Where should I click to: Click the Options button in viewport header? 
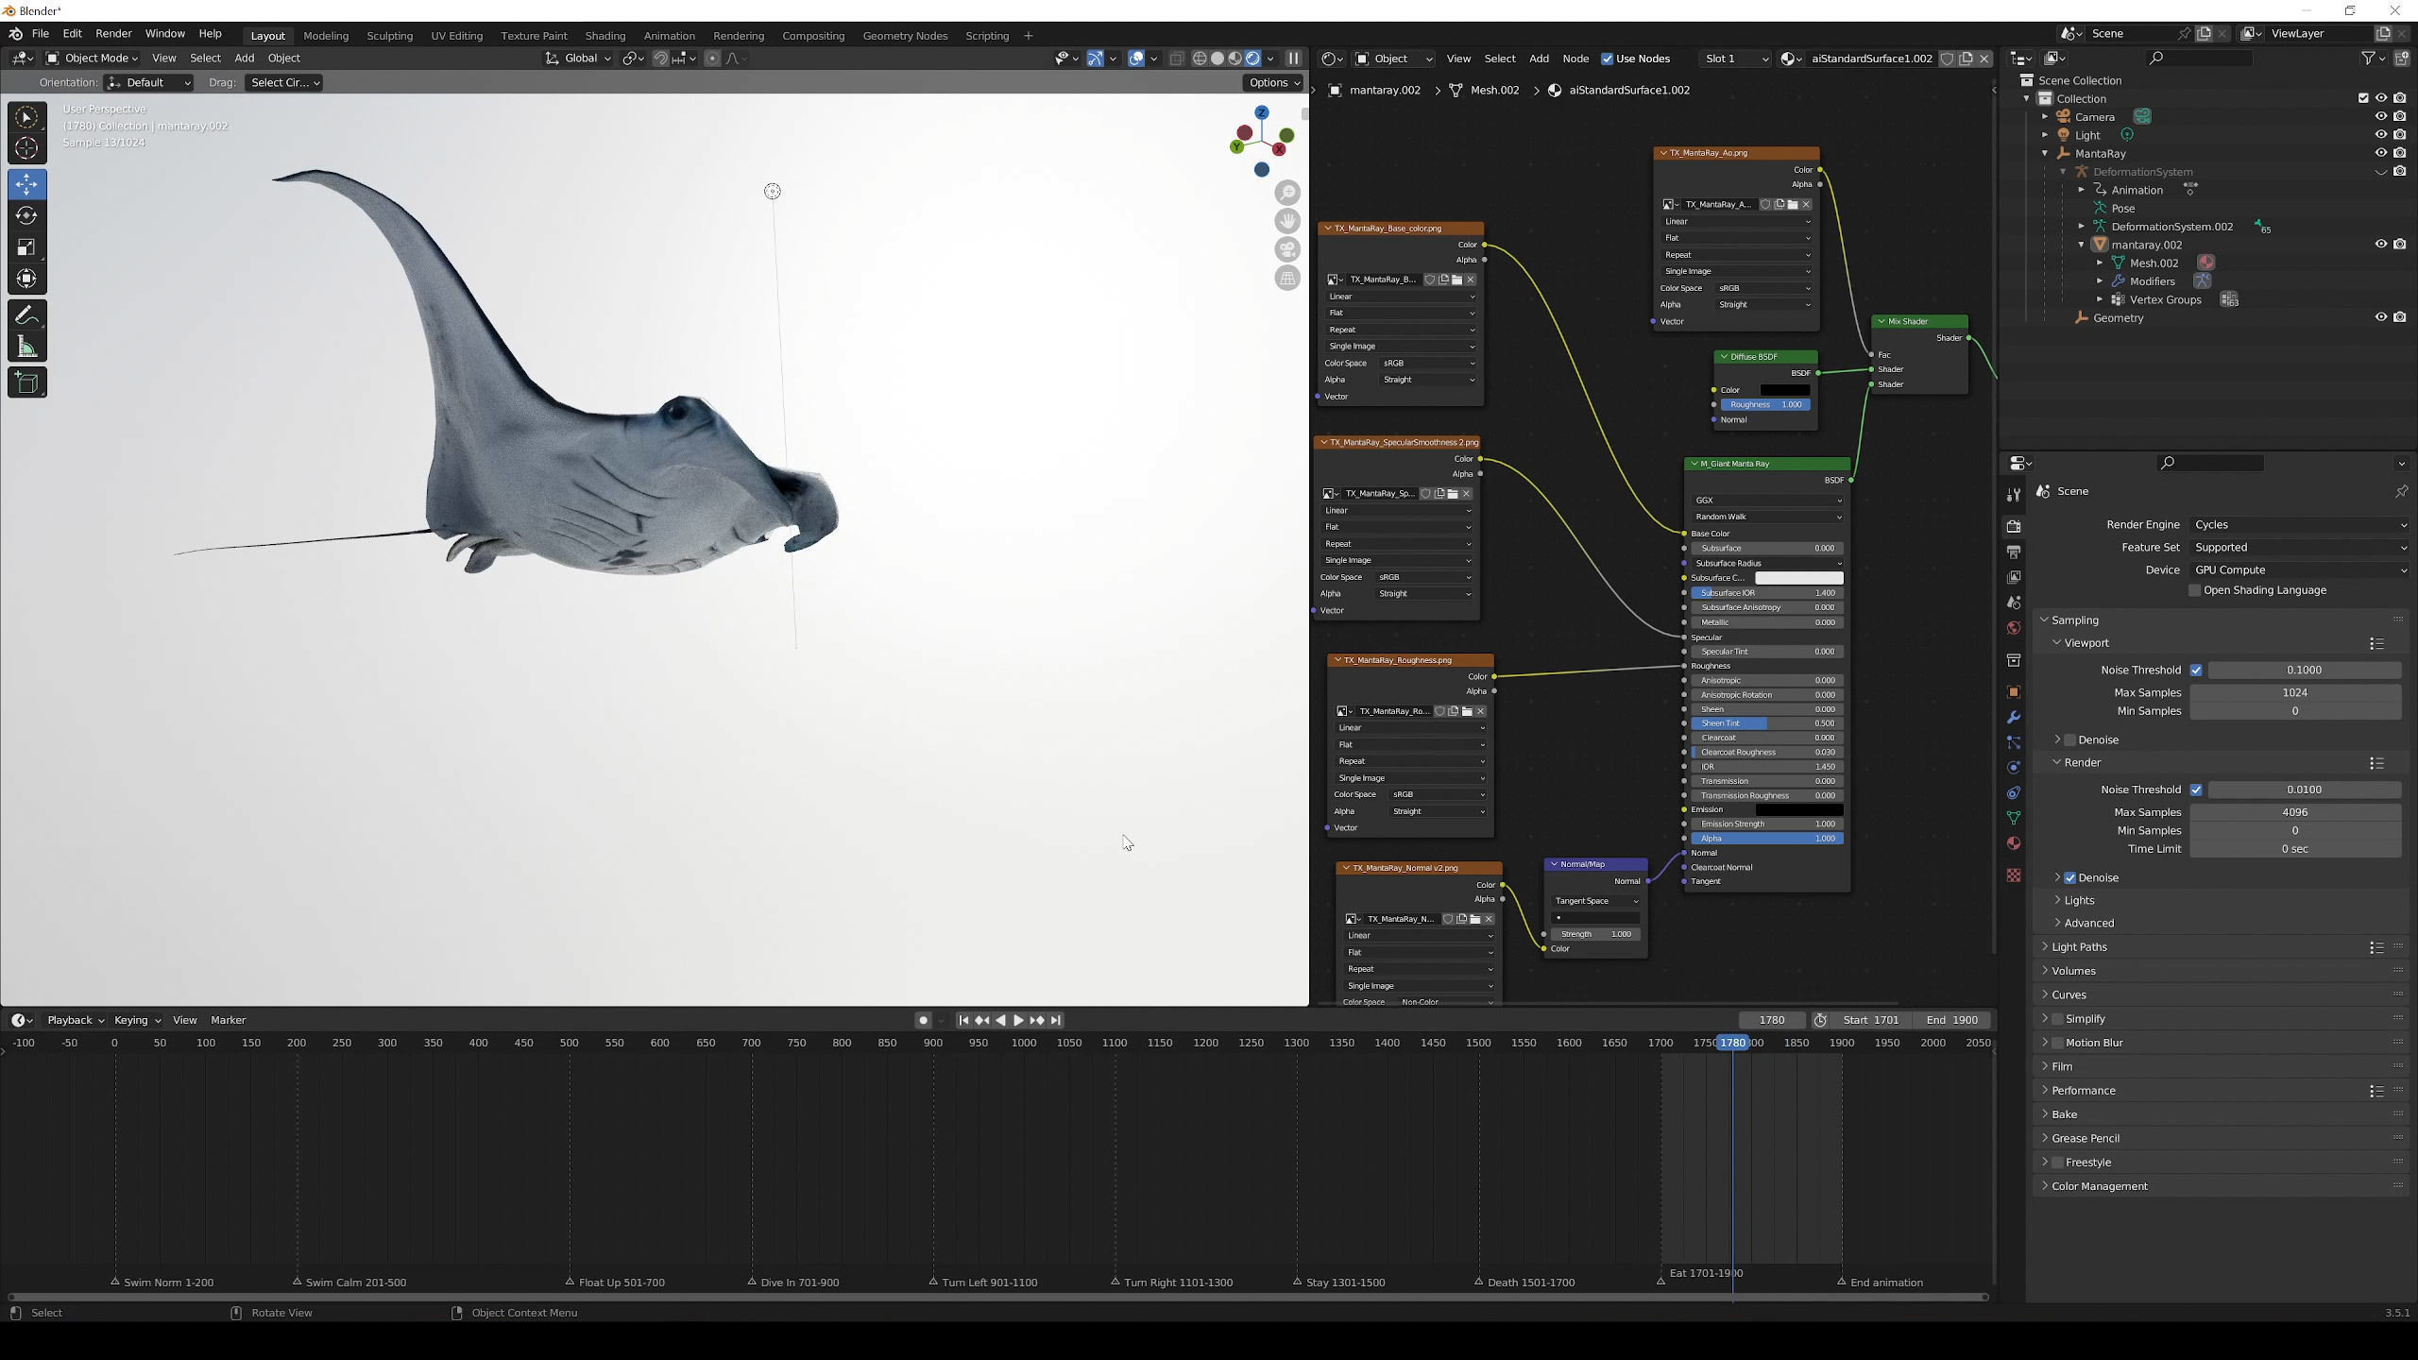coord(1273,83)
